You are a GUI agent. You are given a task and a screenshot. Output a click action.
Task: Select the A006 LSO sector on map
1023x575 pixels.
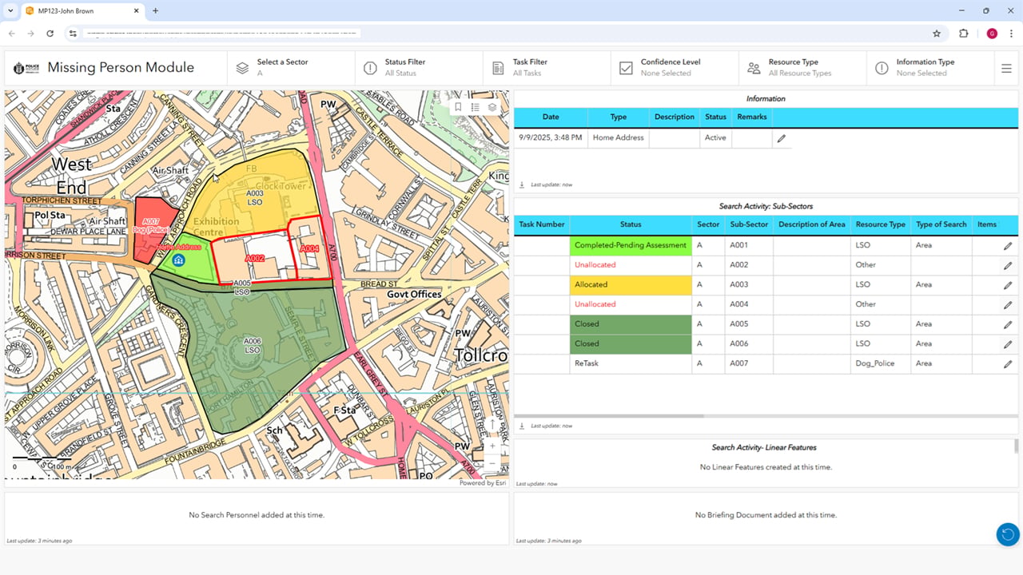253,346
